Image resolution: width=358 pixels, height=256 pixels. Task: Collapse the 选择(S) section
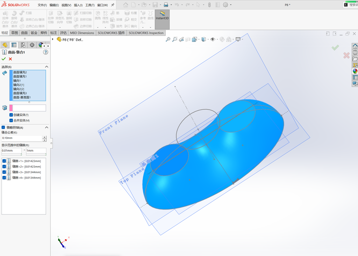pos(46,67)
